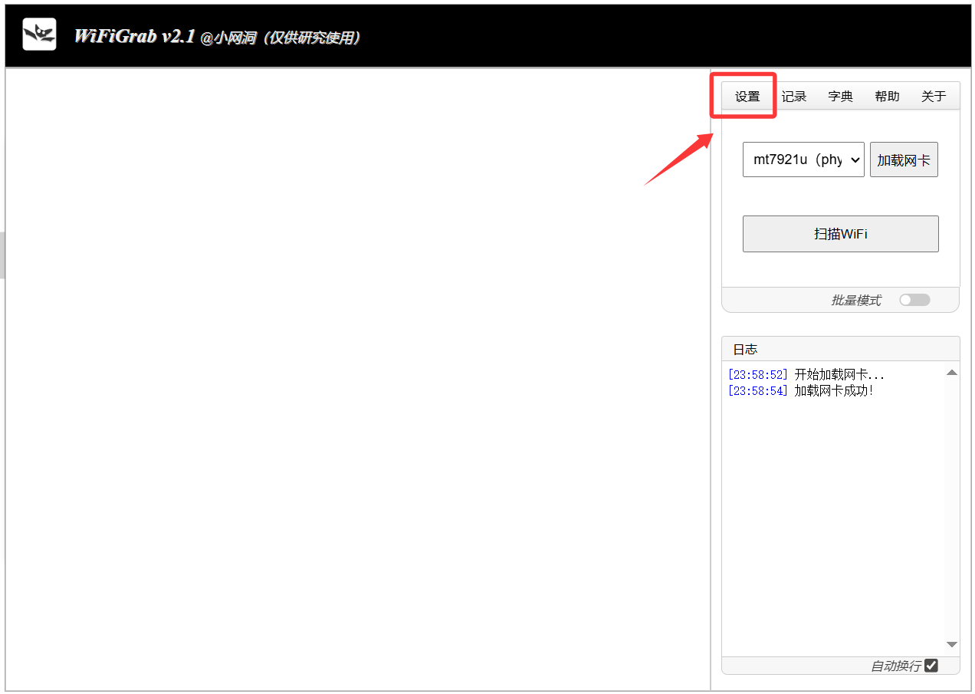Toggle the 批量模式 switch
Viewport: 975px width, 694px height.
[914, 300]
